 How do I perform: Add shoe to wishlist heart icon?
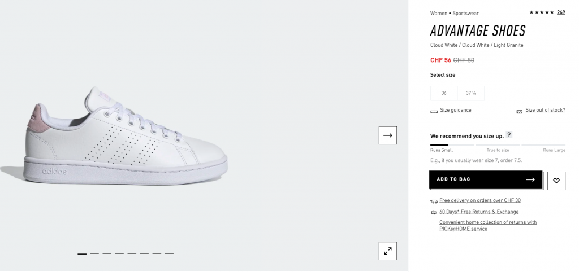[556, 181]
